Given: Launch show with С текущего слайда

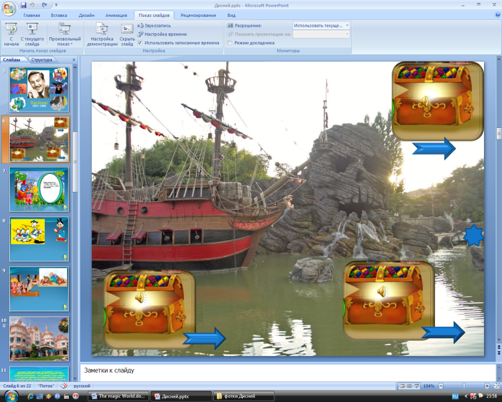Looking at the screenshot, I should coord(32,34).
